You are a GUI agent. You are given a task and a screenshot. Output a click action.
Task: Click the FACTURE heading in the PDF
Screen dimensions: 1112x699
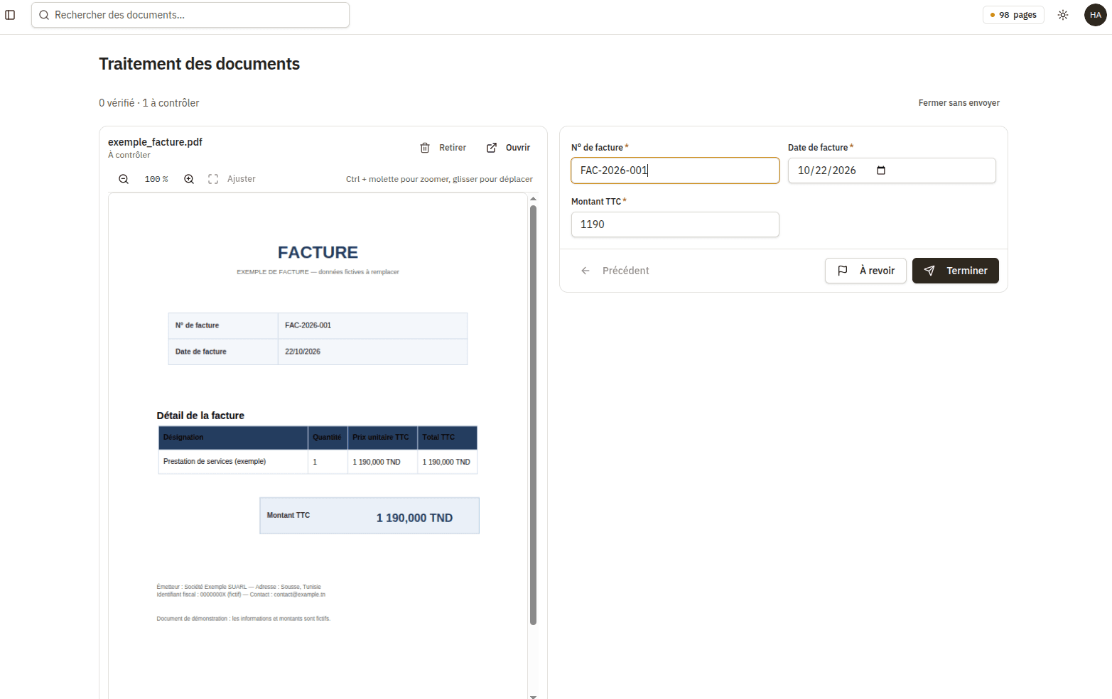[318, 252]
